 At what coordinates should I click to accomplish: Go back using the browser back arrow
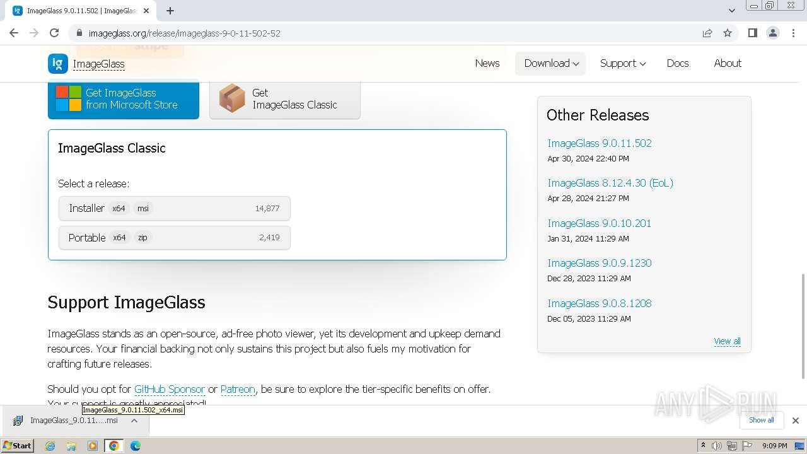coord(14,33)
